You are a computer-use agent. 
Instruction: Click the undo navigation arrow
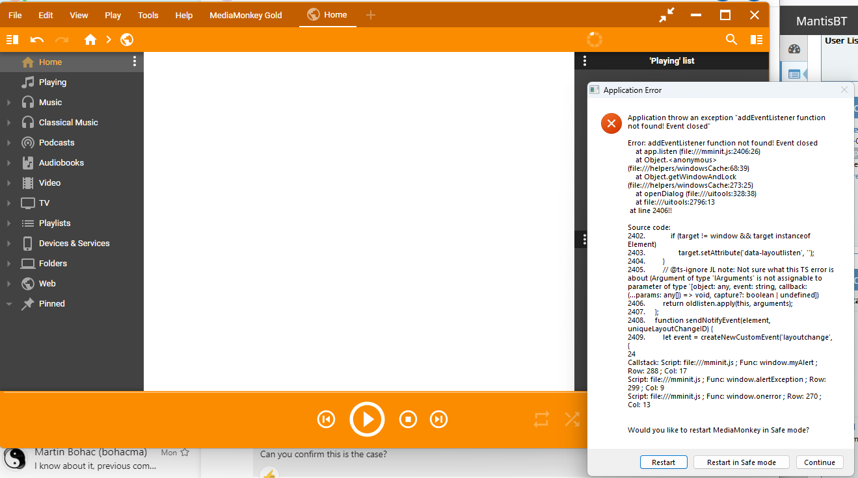coord(37,40)
